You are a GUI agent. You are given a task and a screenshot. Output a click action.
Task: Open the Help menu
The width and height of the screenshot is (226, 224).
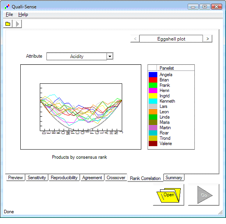pos(23,14)
